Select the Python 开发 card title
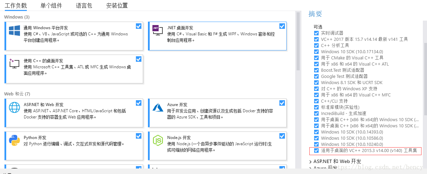 35,138
